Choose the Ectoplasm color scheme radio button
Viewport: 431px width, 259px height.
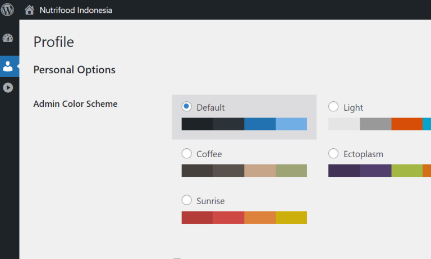coord(333,153)
